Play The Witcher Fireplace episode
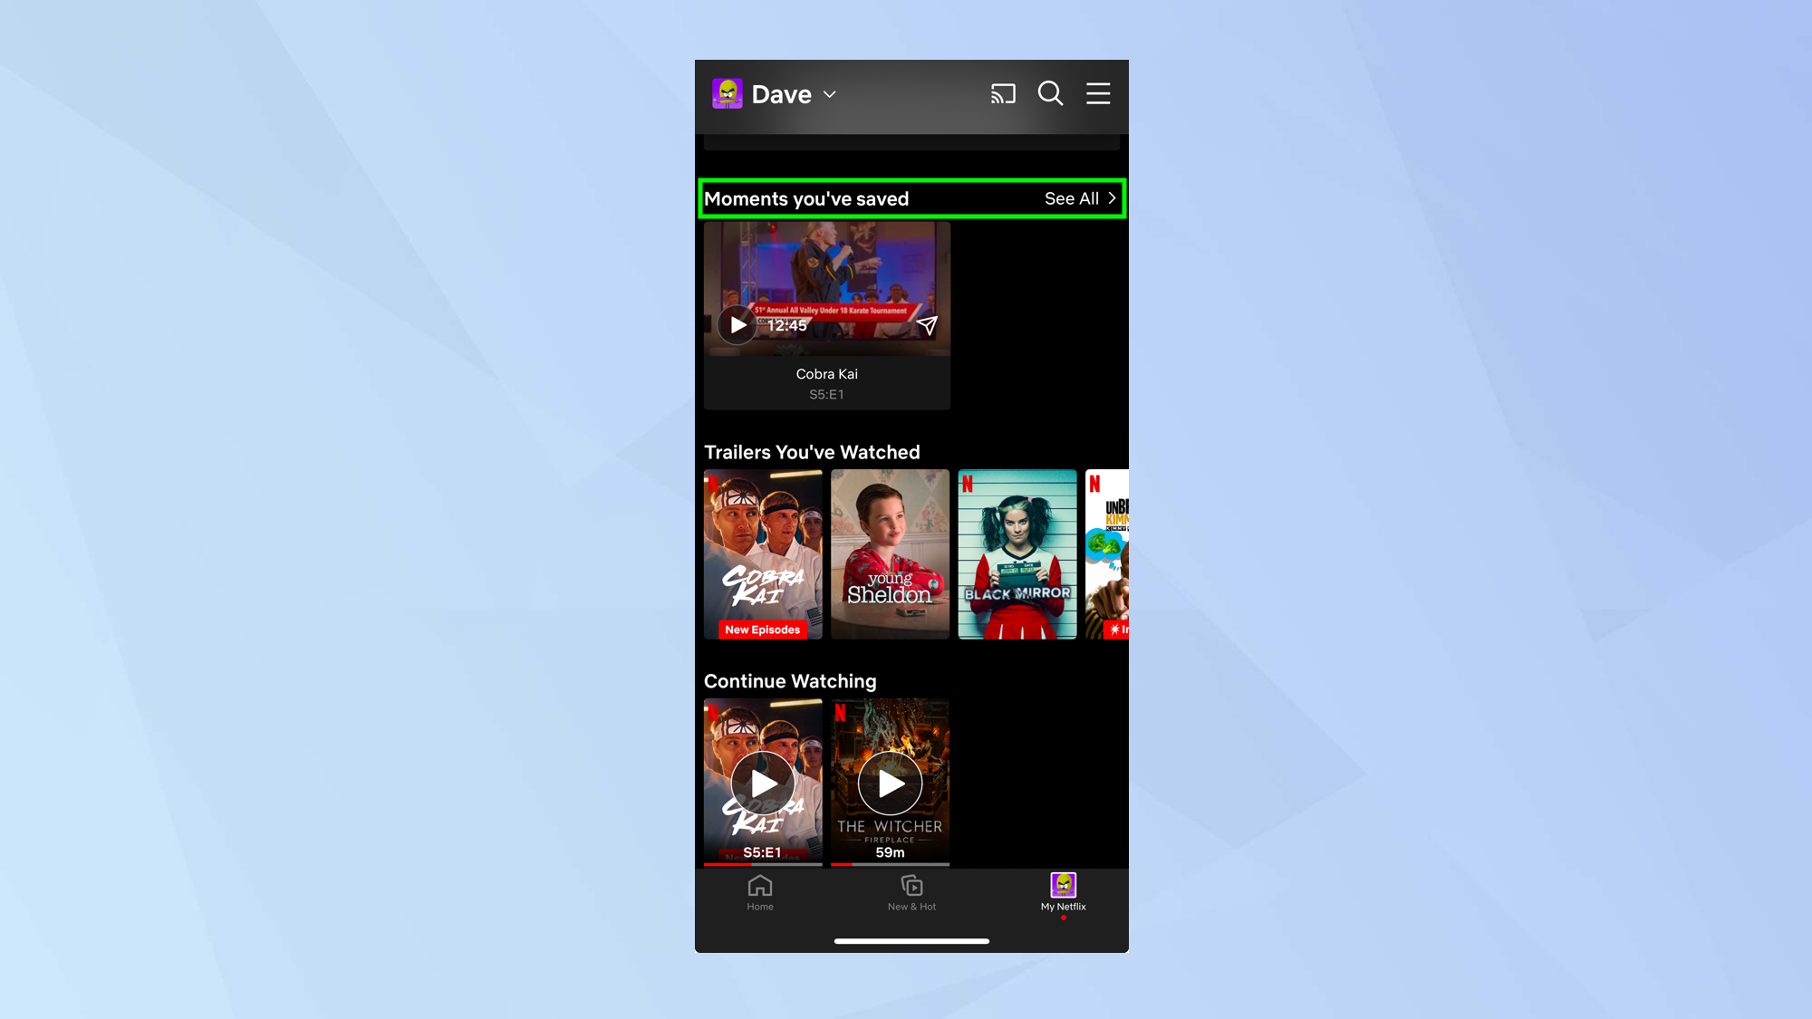This screenshot has width=1812, height=1019. pos(890,783)
